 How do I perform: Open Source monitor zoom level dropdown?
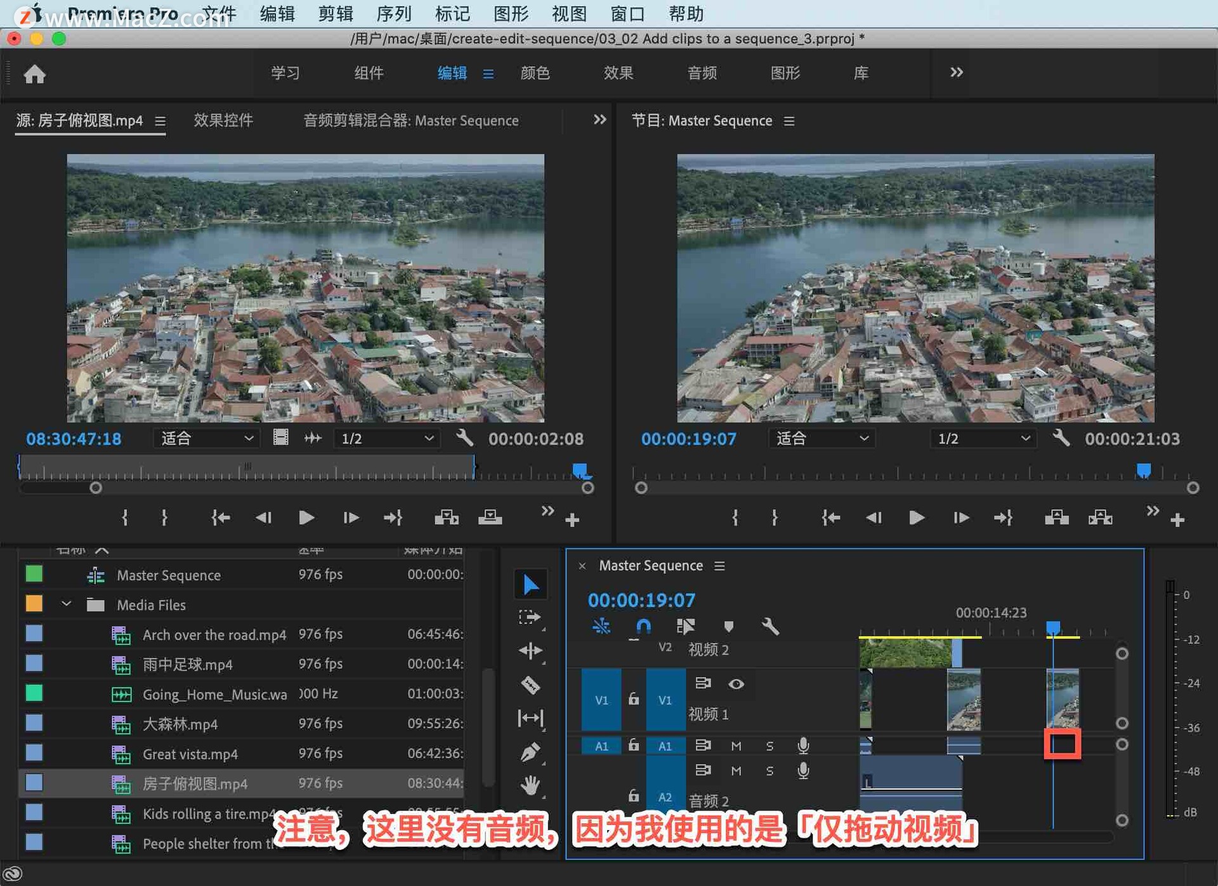point(206,438)
